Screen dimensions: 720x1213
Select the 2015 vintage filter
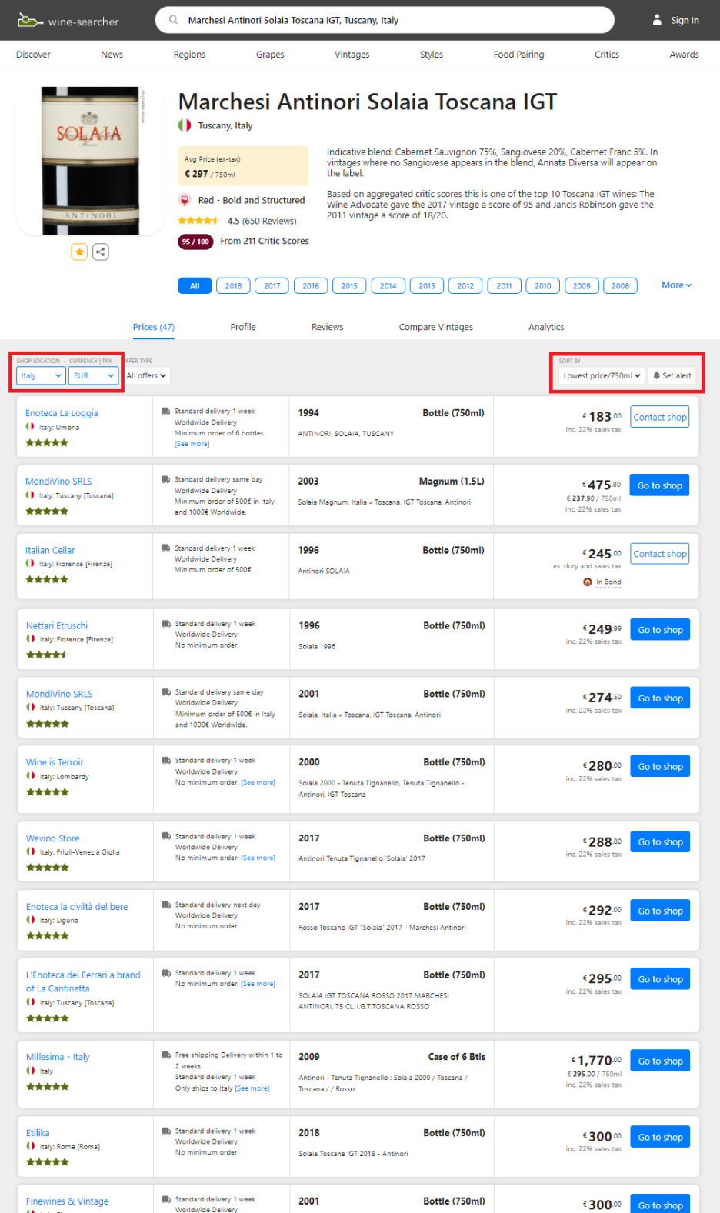click(349, 285)
